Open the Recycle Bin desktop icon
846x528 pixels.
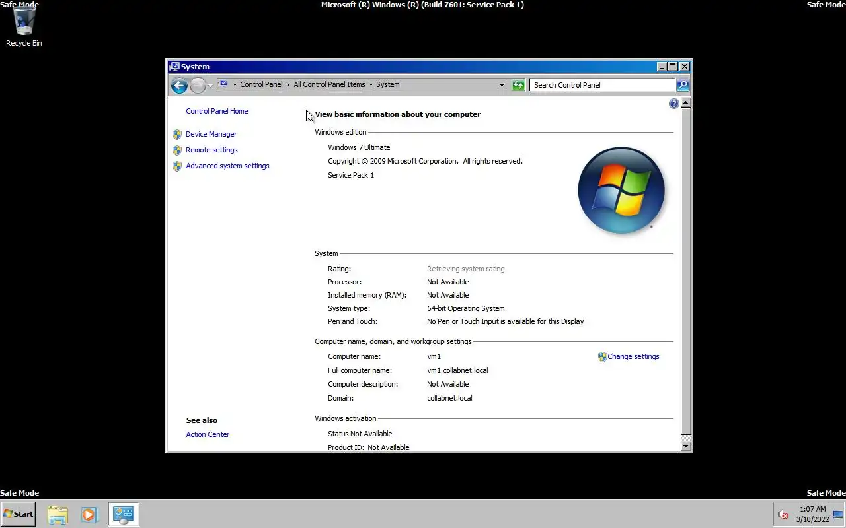pos(24,26)
